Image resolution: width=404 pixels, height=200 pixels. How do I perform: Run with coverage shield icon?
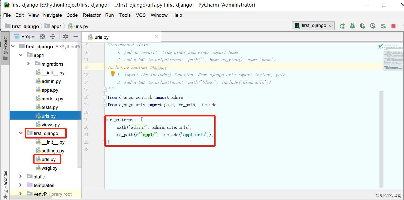click(x=363, y=26)
